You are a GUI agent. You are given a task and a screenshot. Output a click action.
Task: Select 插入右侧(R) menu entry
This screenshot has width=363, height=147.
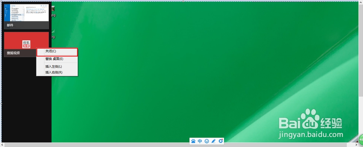point(57,72)
